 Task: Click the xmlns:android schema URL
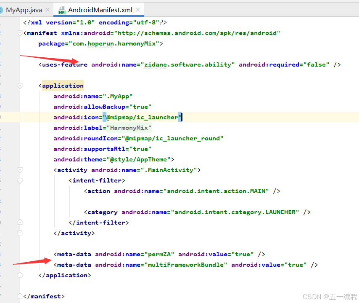click(197, 33)
